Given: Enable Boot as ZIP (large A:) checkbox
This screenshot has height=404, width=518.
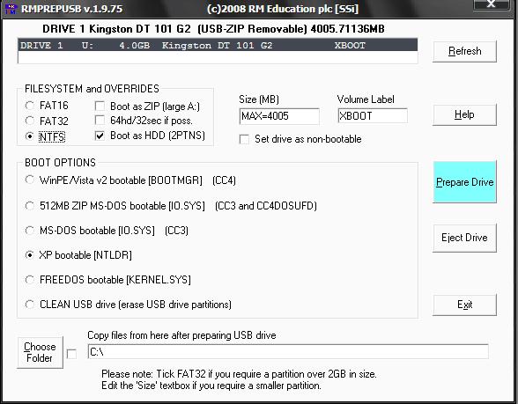Looking at the screenshot, I should (x=100, y=106).
